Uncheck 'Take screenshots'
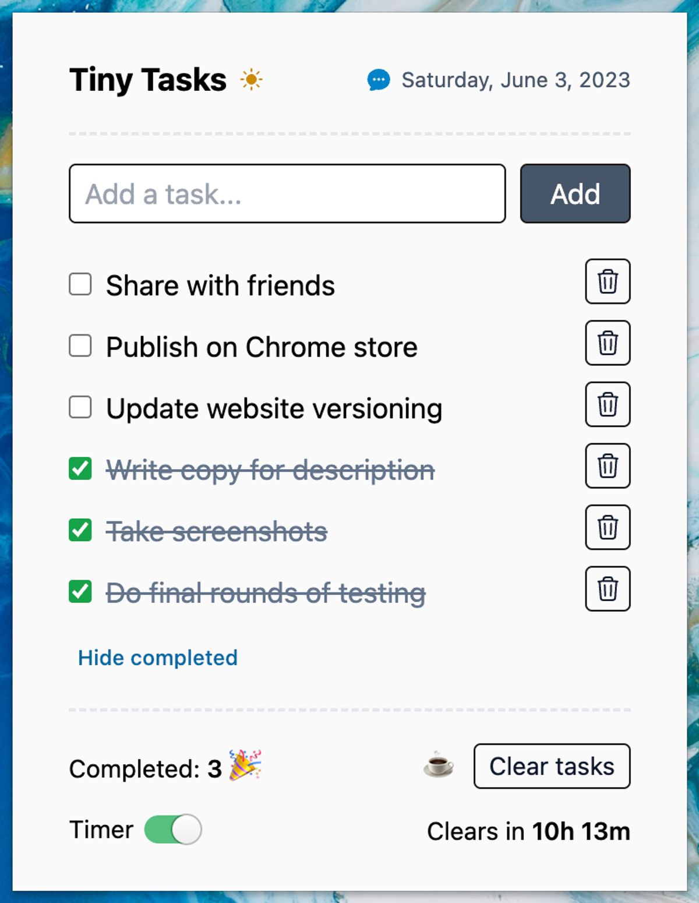 coord(81,530)
